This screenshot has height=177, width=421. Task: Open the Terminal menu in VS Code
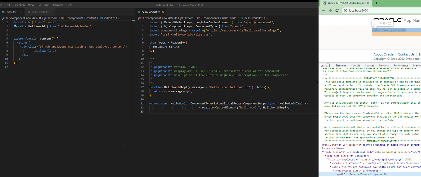[58, 5]
